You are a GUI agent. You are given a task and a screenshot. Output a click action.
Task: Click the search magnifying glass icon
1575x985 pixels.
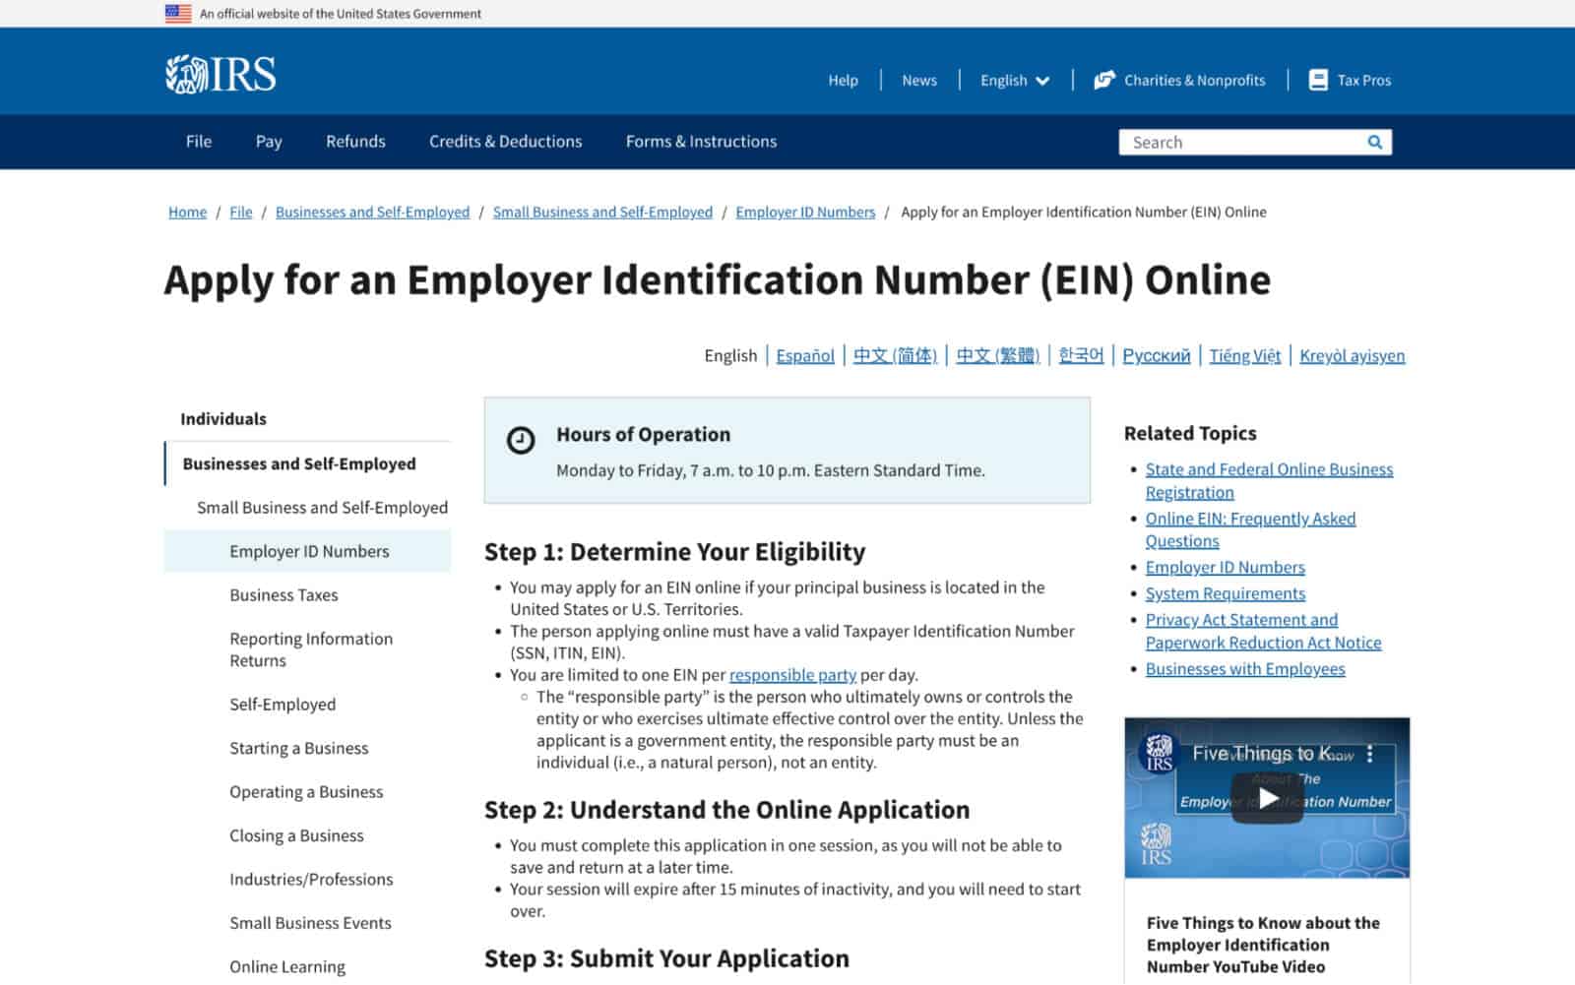[1374, 142]
